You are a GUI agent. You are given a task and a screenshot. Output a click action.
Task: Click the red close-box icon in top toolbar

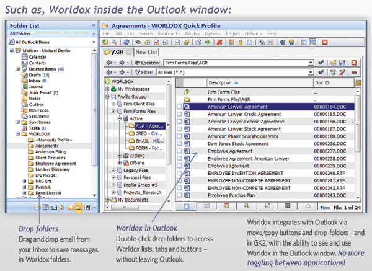coord(324,42)
